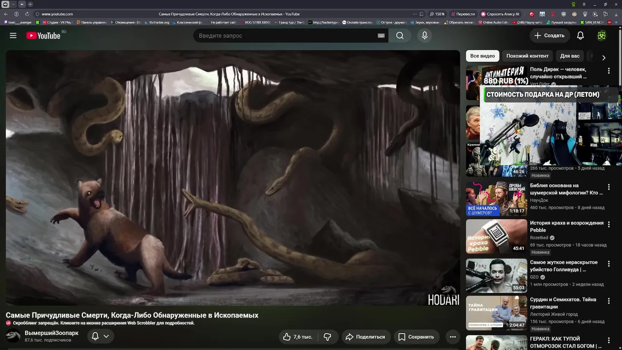622x350 pixels.
Task: Open ROG STRIX B650 bookmark
Action: 256,22
